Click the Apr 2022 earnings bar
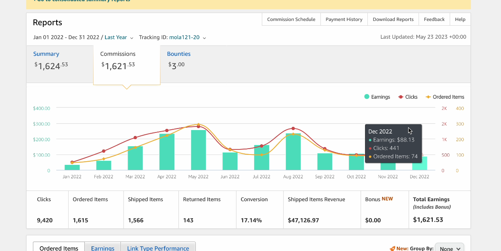The width and height of the screenshot is (501, 251). coord(167,152)
